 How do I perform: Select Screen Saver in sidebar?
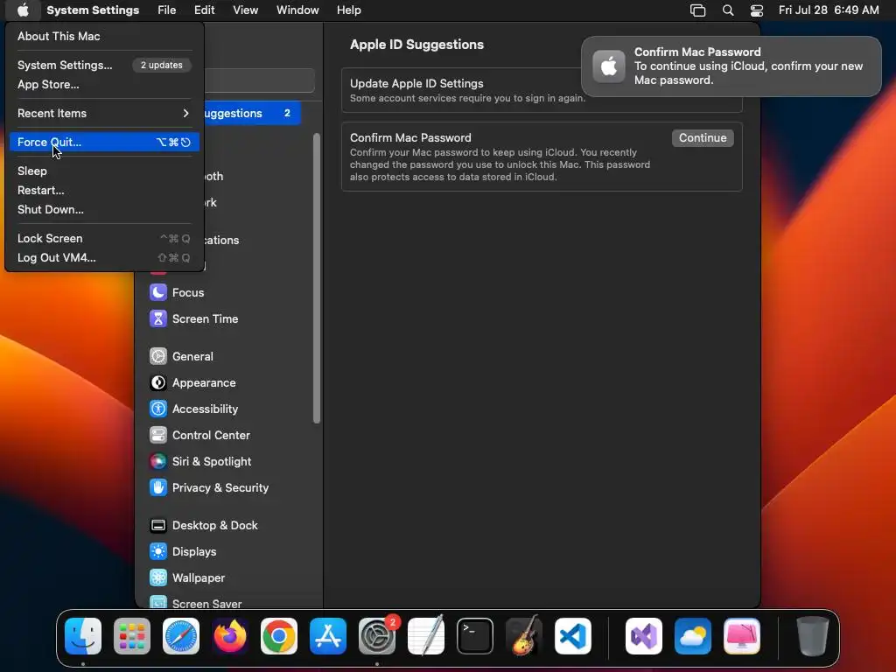point(206,603)
